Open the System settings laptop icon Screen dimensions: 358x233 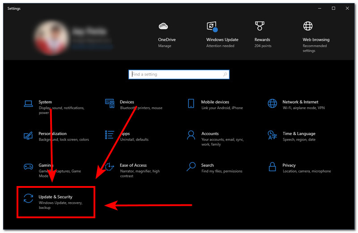pyautogui.click(x=28, y=104)
